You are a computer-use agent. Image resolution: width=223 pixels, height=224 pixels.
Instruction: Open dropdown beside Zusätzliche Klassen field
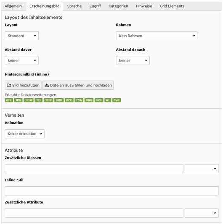[x=202, y=169]
